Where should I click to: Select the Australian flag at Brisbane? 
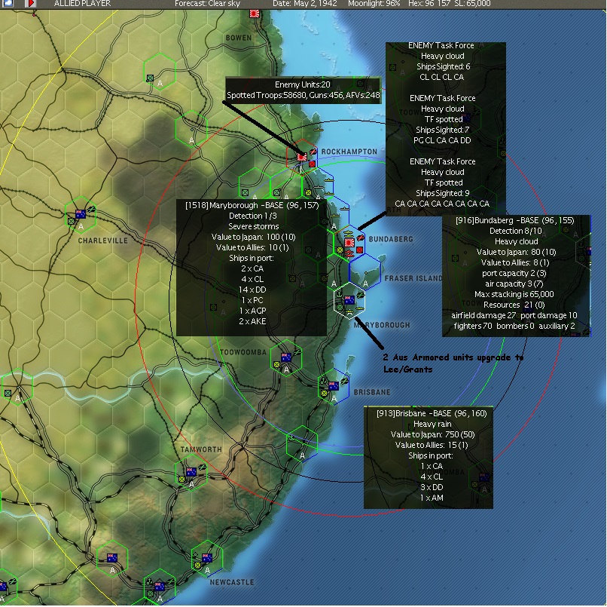tap(334, 386)
